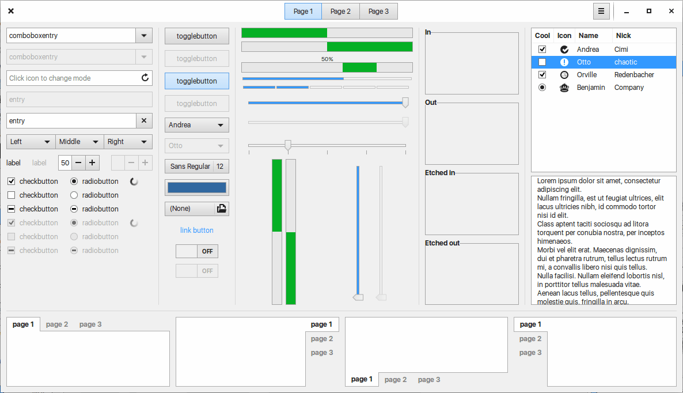The height and width of the screenshot is (393, 683).
Task: Open the blue color chooser button
Action: click(197, 187)
